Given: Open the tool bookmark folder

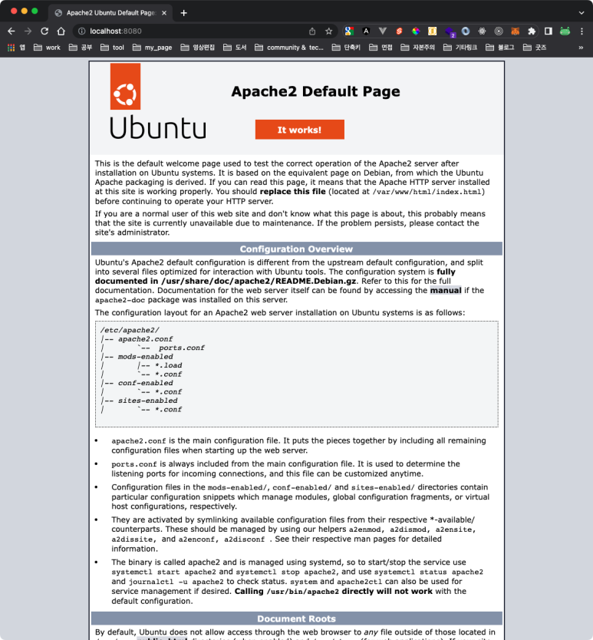Looking at the screenshot, I should [x=112, y=48].
